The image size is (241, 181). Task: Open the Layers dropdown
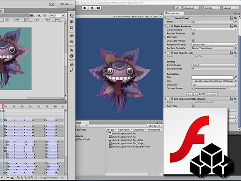pyautogui.click(x=212, y=8)
